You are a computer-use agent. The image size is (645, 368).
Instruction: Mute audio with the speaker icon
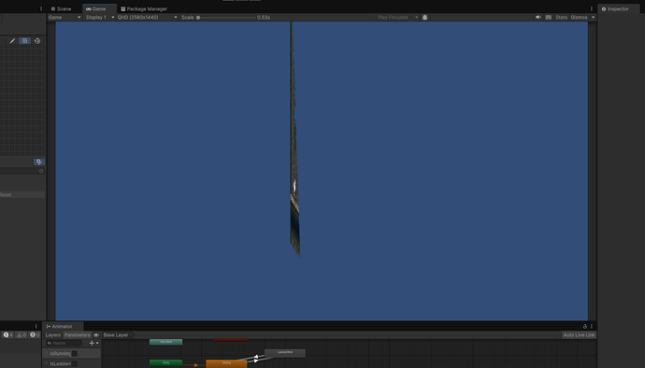(538, 17)
